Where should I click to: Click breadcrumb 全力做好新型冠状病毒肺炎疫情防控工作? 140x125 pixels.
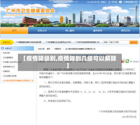click(80, 49)
